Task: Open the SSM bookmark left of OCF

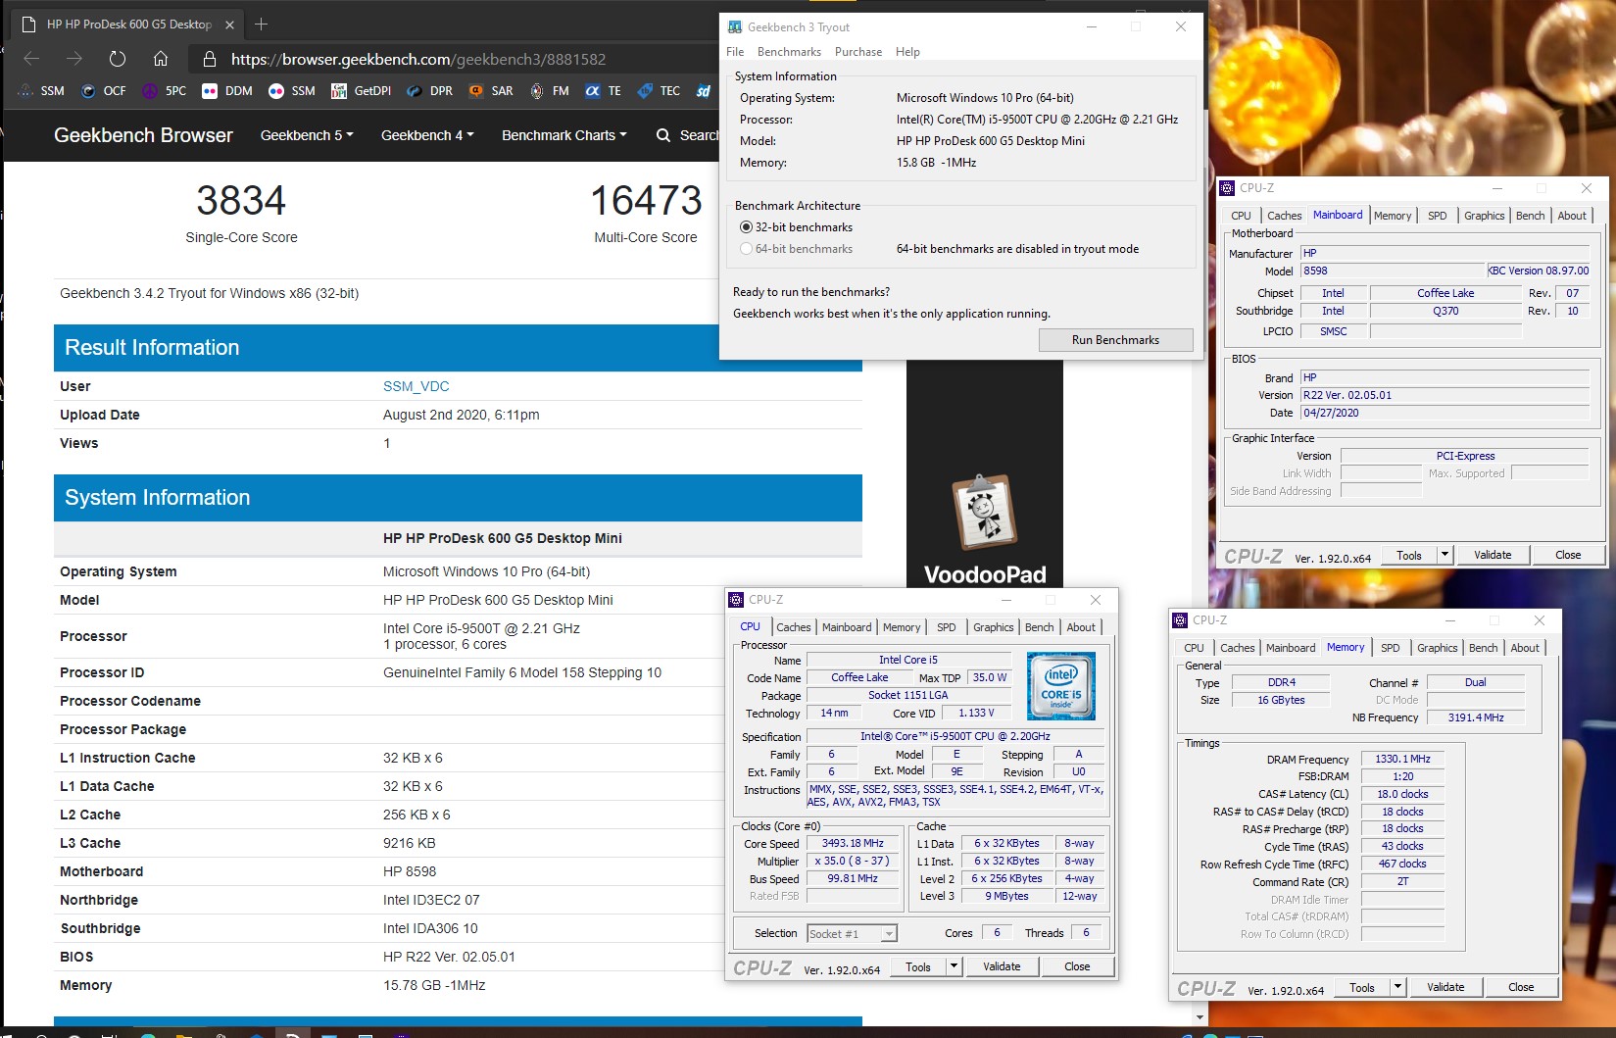Action: [x=41, y=90]
